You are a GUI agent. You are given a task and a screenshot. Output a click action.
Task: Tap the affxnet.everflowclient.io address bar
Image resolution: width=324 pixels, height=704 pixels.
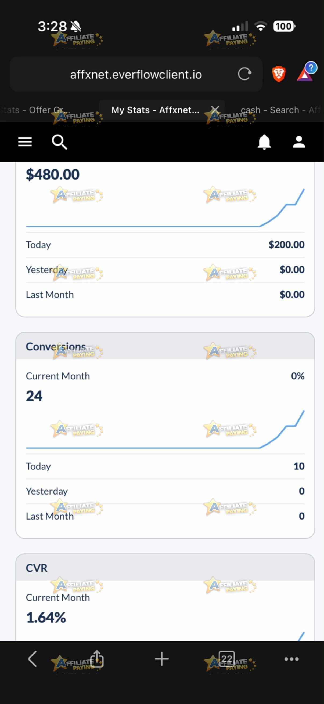[136, 74]
